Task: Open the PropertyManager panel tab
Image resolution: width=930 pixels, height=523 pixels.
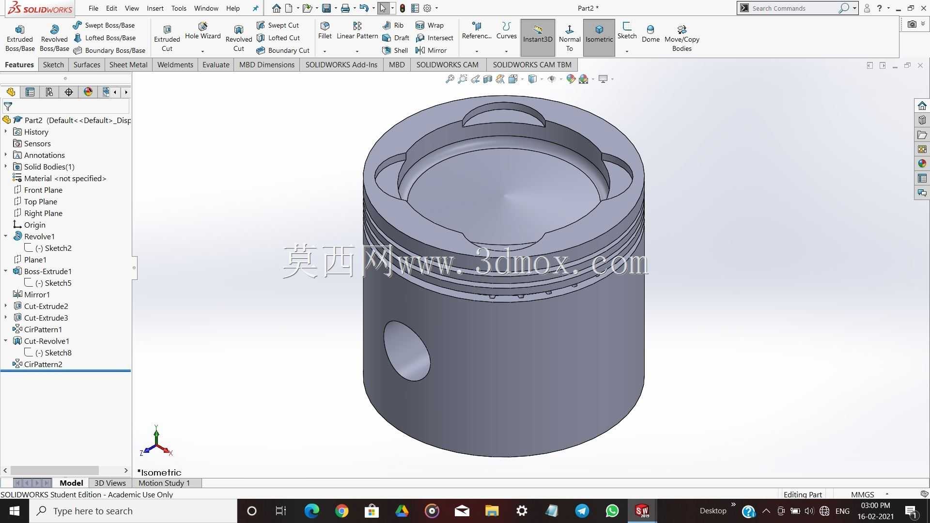Action: tap(30, 92)
